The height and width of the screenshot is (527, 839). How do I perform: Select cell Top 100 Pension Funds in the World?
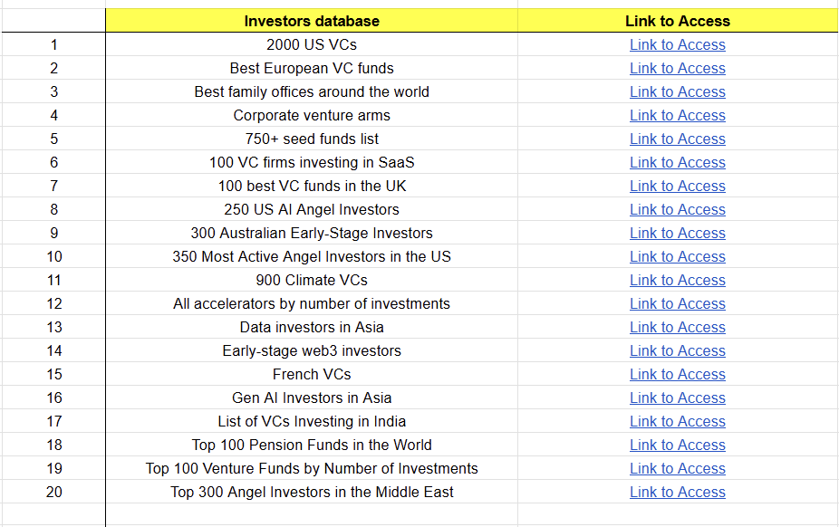[312, 445]
